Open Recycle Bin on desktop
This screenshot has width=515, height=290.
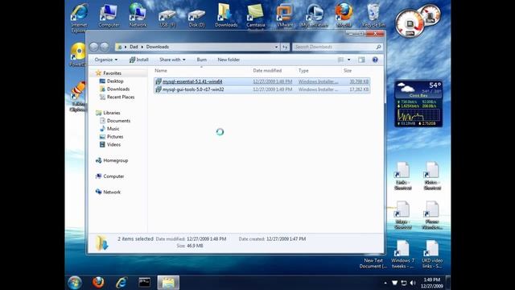(373, 15)
